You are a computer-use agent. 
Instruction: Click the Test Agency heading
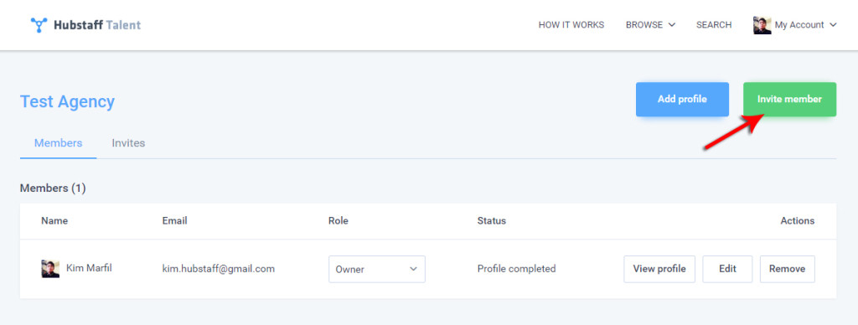(67, 101)
